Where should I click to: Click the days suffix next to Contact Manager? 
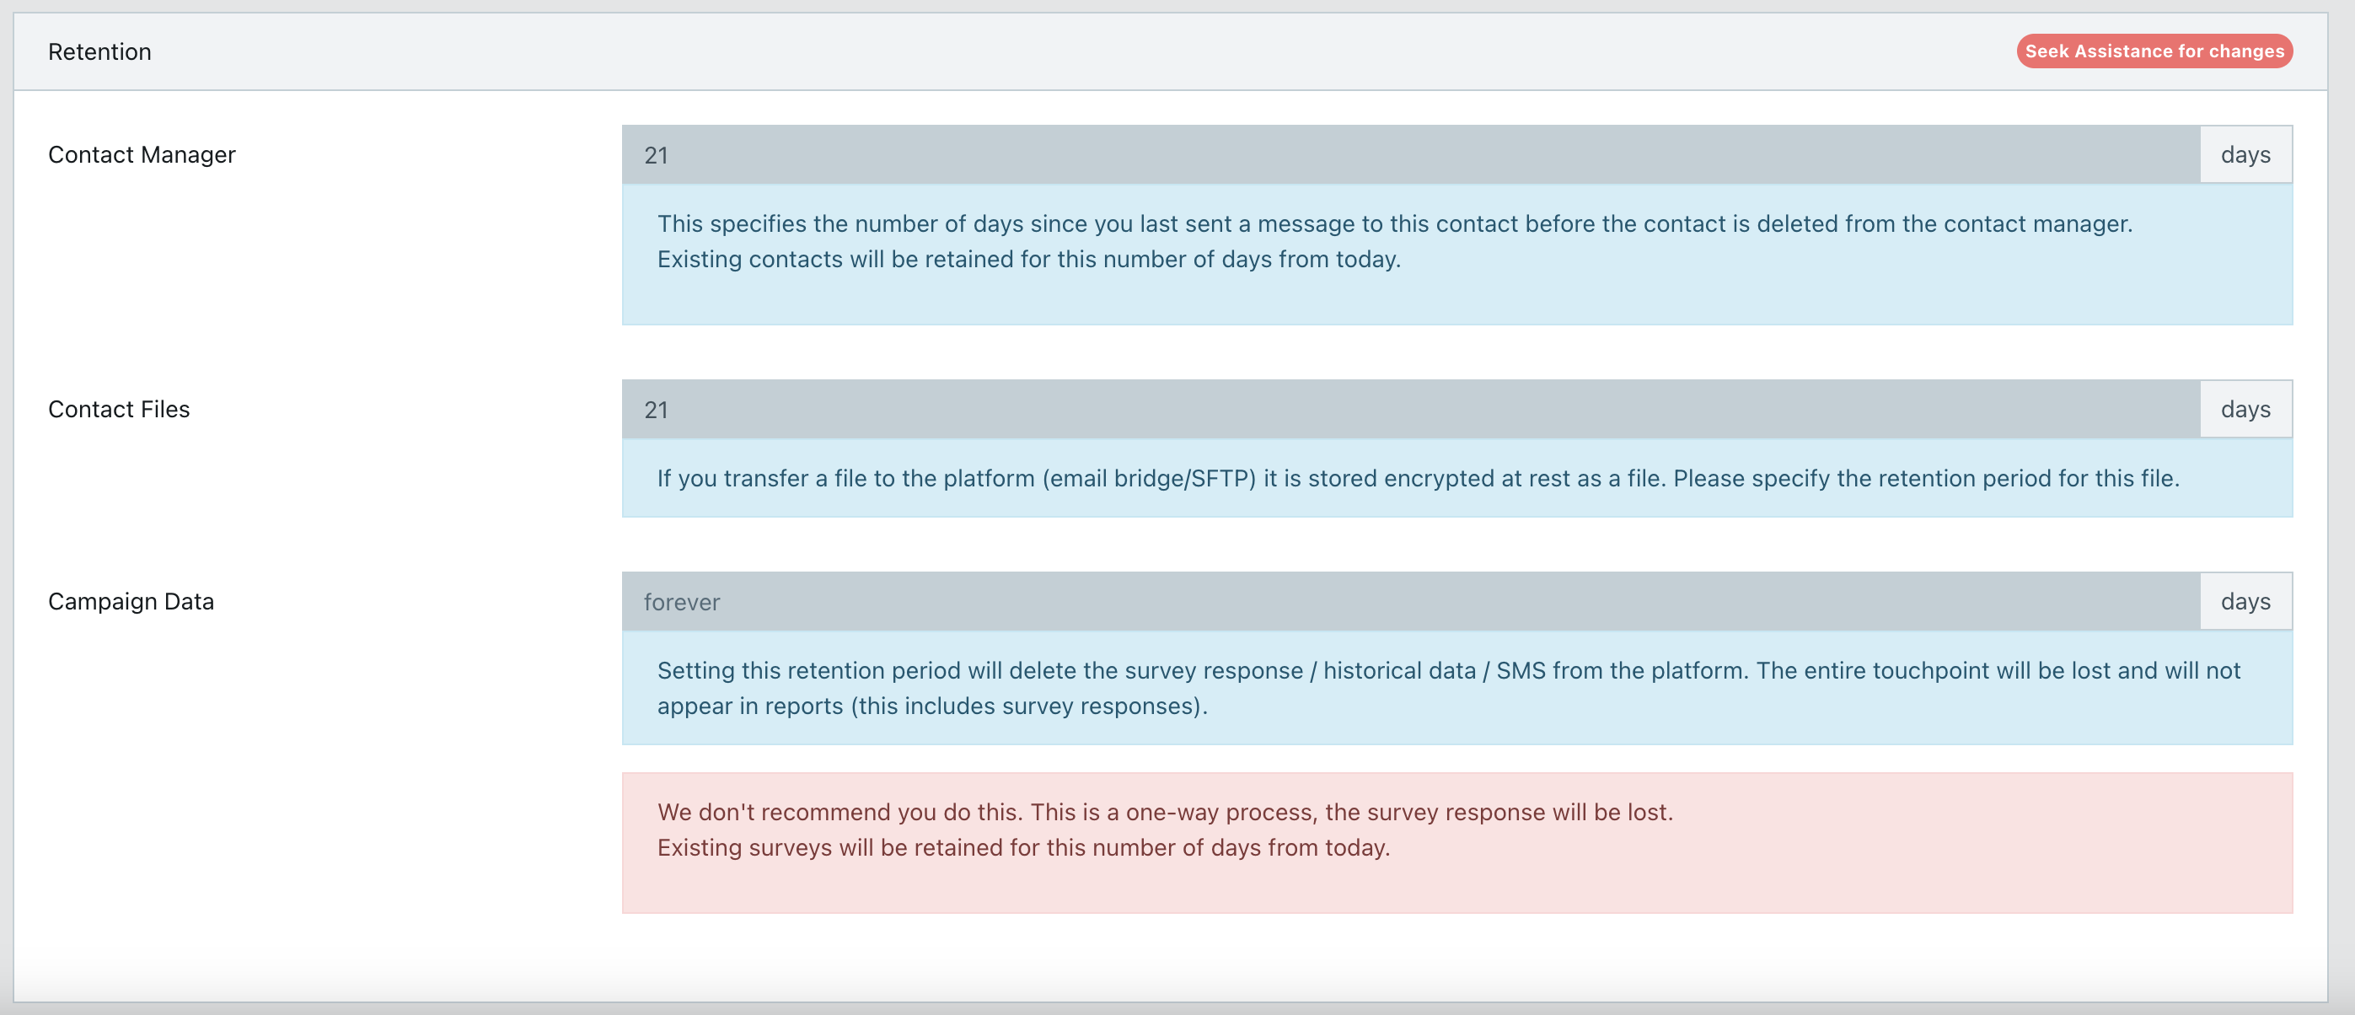tap(2245, 154)
